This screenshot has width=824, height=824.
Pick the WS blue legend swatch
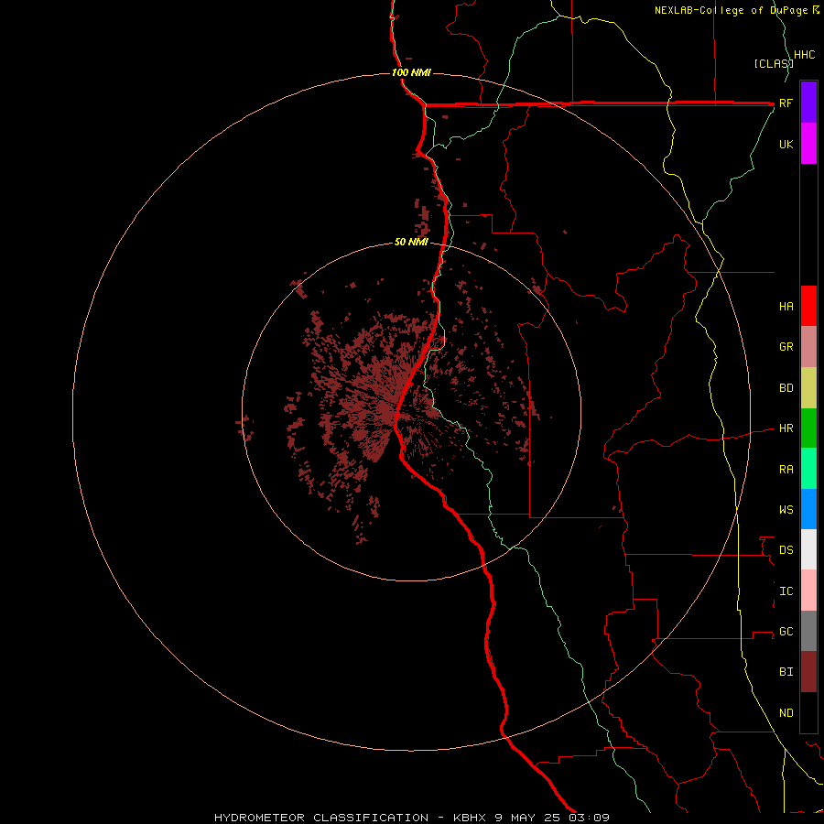[808, 509]
